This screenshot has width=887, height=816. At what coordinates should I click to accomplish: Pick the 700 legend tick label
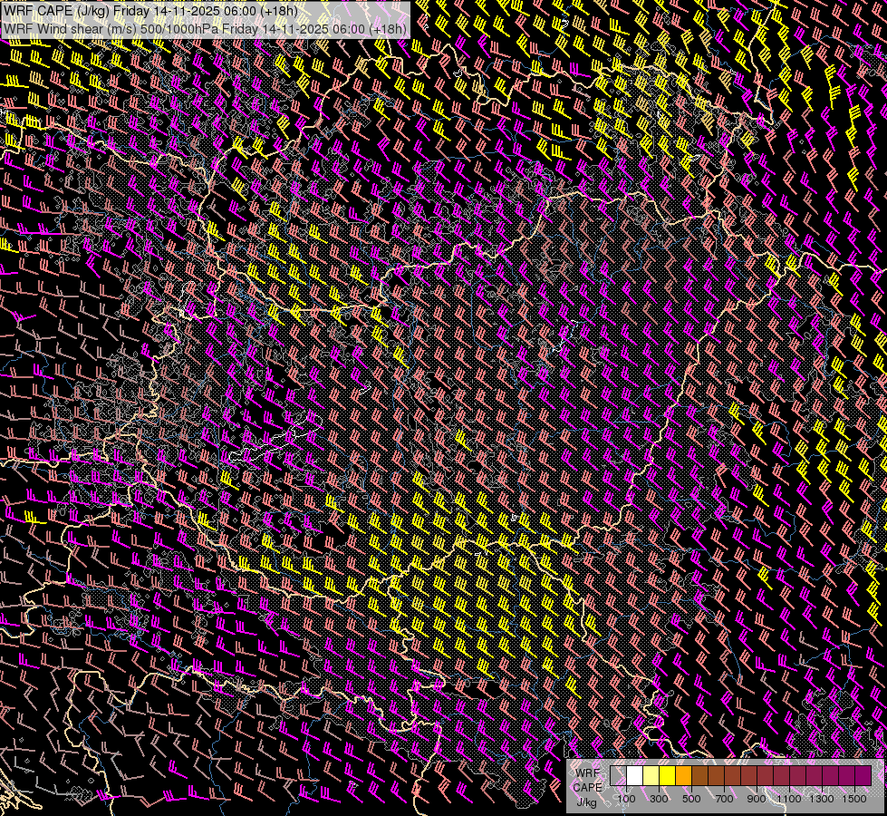click(x=724, y=799)
